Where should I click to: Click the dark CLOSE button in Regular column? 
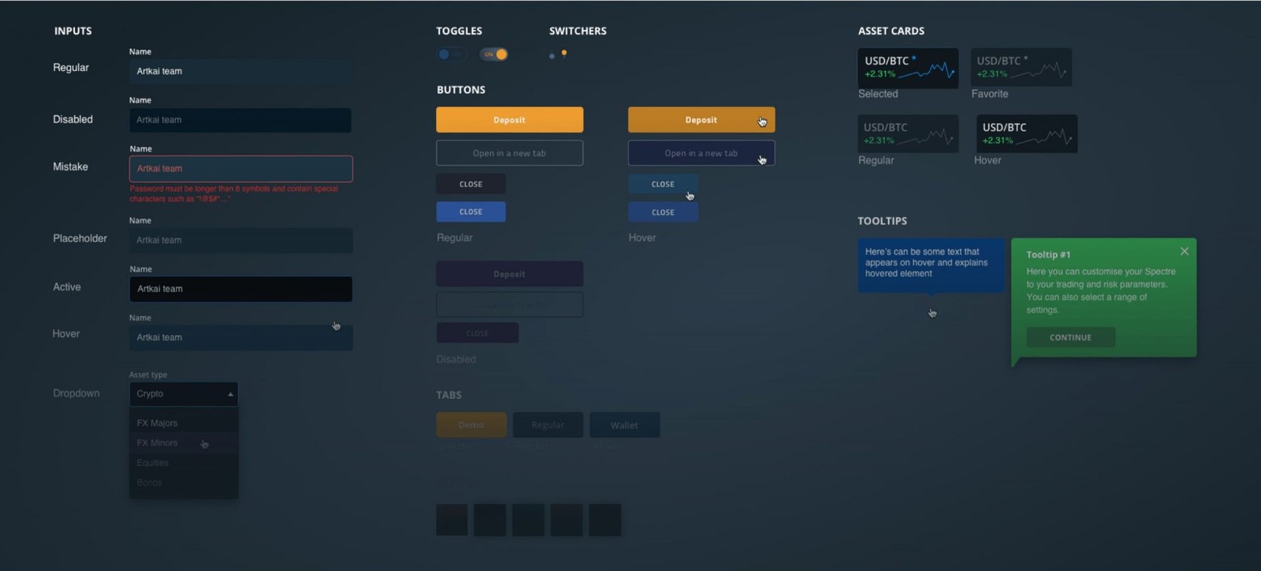point(471,184)
